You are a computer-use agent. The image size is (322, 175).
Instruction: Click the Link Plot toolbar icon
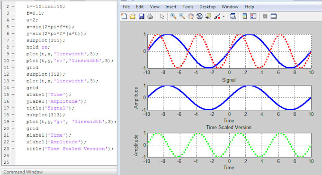233,16
